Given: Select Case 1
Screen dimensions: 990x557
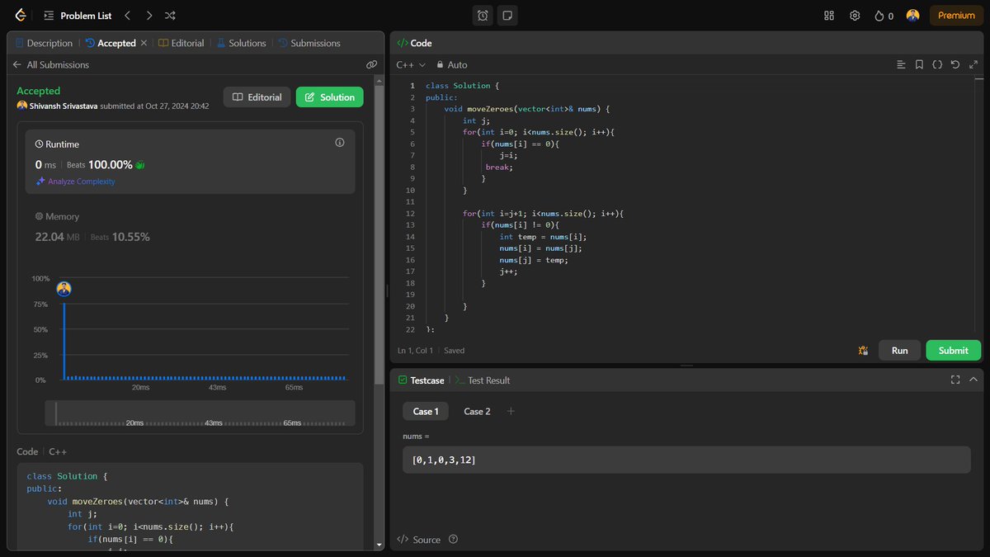Looking at the screenshot, I should (x=426, y=411).
